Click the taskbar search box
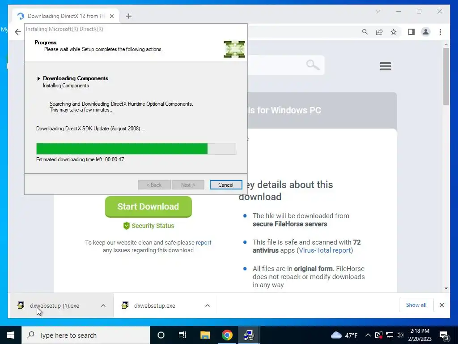458x344 pixels. [x=86, y=335]
